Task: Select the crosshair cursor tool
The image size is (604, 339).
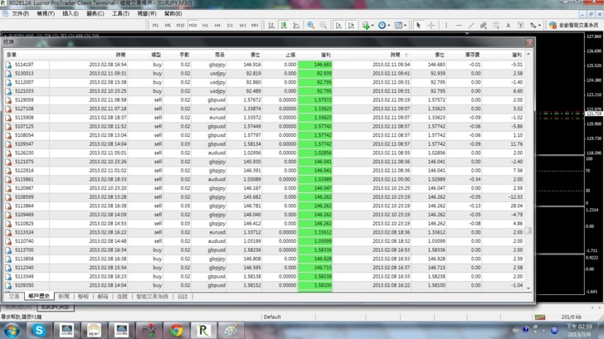Action: pyautogui.click(x=431, y=26)
